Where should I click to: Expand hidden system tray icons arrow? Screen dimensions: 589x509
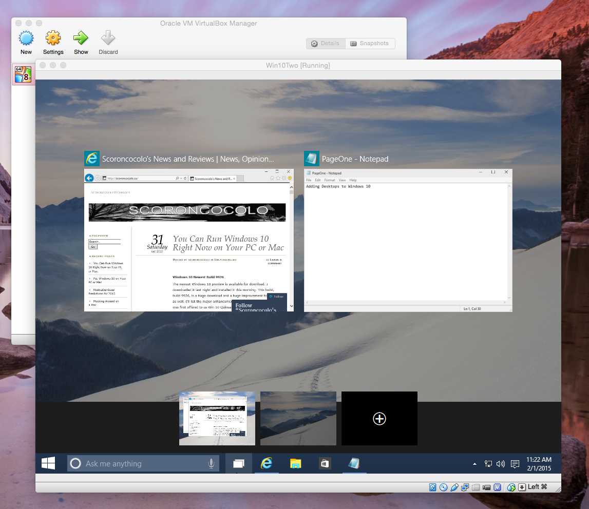click(474, 464)
